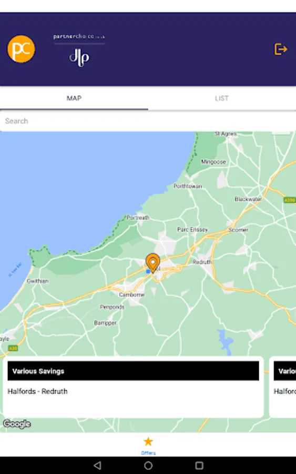This screenshot has height=474, width=296.
Task: Select the orange map pin marker
Action: pos(152,263)
